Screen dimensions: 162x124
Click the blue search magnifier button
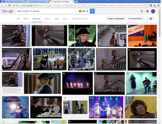pos(92,11)
